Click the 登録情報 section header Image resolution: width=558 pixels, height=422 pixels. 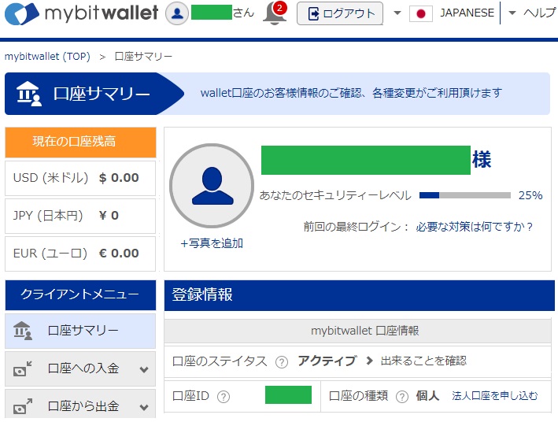point(360,295)
